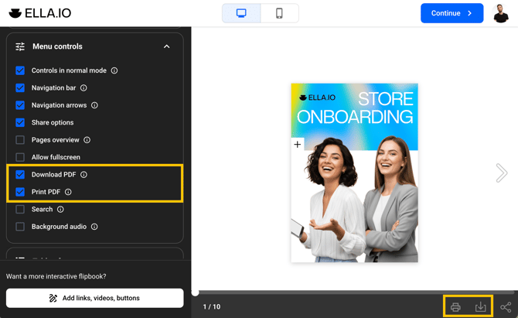This screenshot has width=518, height=318.
Task: Click the download PDF icon
Action: (480, 307)
